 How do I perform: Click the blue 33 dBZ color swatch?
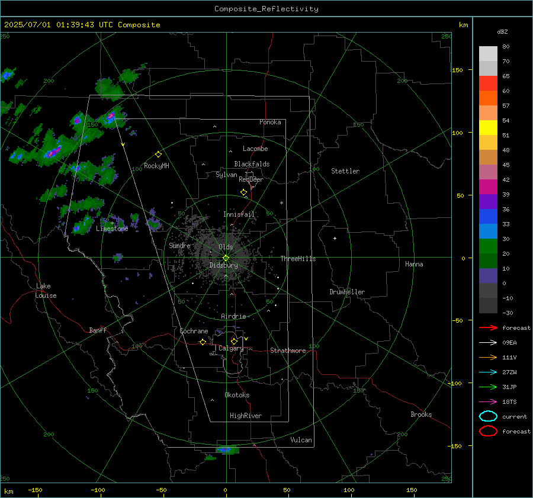click(x=488, y=216)
